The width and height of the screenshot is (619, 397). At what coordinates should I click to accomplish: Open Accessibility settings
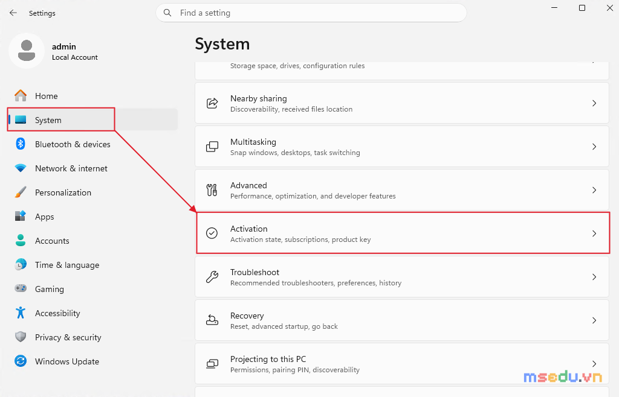pyautogui.click(x=92, y=313)
